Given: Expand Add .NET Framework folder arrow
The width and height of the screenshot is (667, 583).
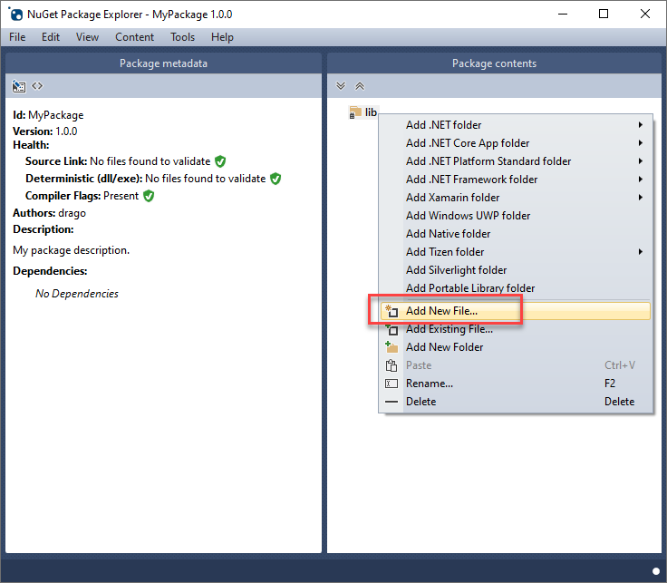Looking at the screenshot, I should [x=640, y=180].
